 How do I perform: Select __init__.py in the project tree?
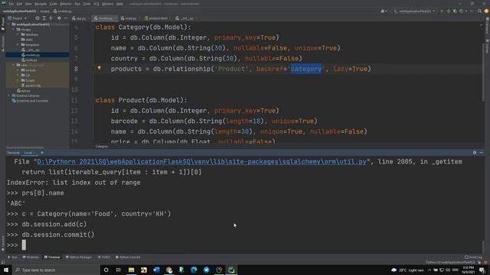(32, 50)
